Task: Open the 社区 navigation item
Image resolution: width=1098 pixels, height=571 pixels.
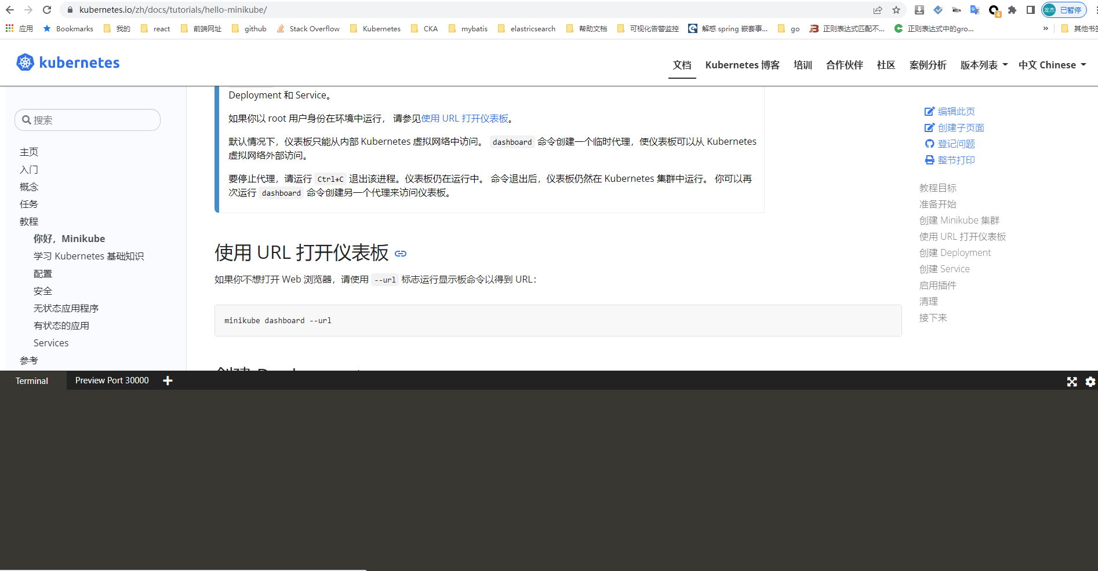Action: click(x=886, y=65)
